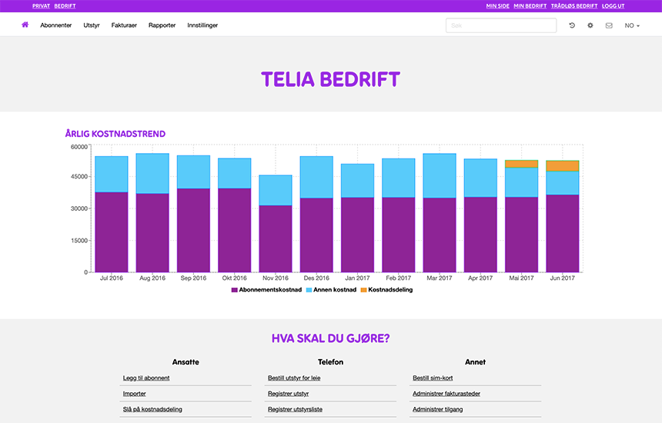The height and width of the screenshot is (423, 662).
Task: Select the Jan 2017 purple bar
Action: [357, 235]
